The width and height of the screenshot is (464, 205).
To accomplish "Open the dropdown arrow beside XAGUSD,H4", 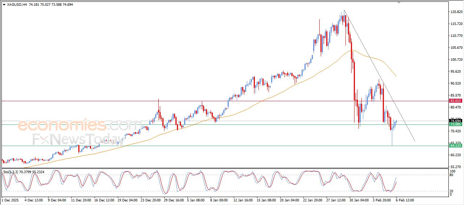I will (4, 5).
